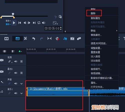Click the 叠加1 overlay track icon
The image size is (125, 112).
click(x=2, y=72)
